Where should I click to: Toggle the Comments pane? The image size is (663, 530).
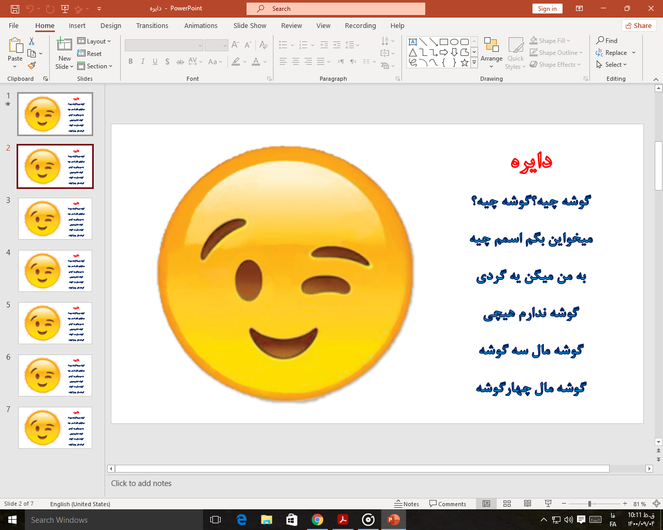[x=448, y=504]
